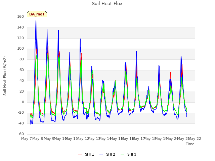This screenshot has height=161, width=215.
Task: Click the green SHF3 legend marker
Action: point(122,155)
